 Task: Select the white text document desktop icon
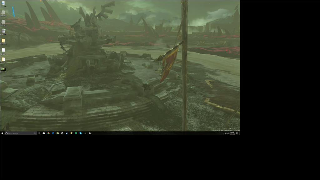coord(3,51)
